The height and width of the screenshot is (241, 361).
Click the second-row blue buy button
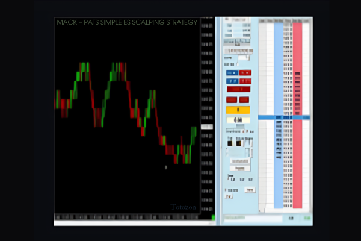pos(232,80)
